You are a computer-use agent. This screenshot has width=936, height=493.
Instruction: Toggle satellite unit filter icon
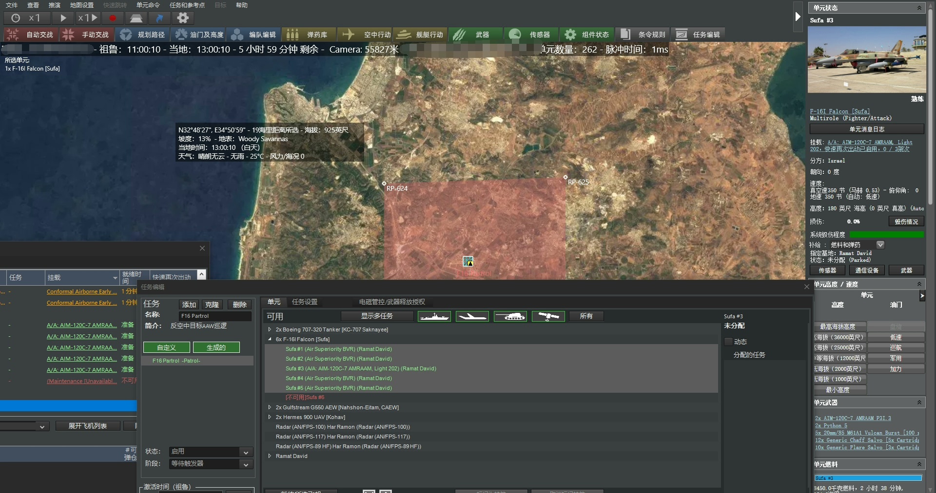(x=548, y=316)
